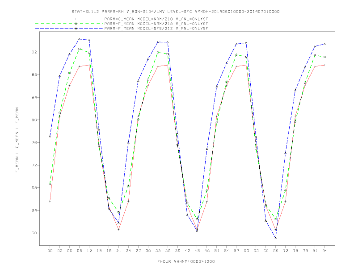The image size is (354, 273).
Task: Click x-axis forecast hour label 78
Action: coord(305,251)
